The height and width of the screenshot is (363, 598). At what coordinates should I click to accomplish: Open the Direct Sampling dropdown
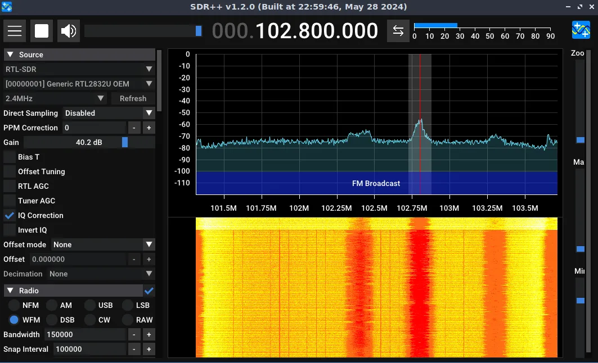[109, 113]
